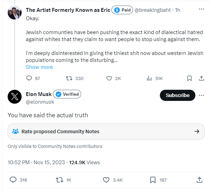Expand text with Show more link

[x=39, y=67]
